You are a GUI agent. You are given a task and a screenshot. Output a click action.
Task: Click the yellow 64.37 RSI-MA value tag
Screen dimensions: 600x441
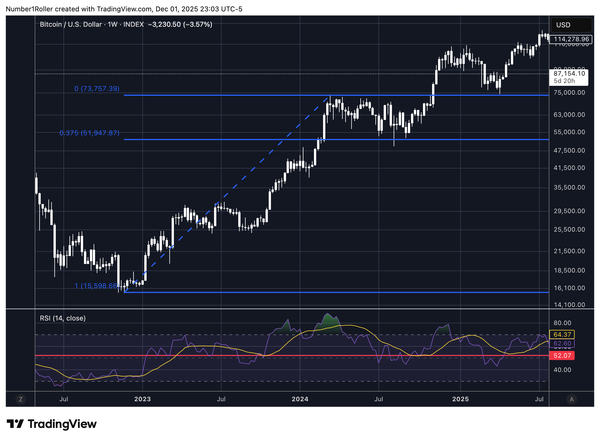coord(562,334)
